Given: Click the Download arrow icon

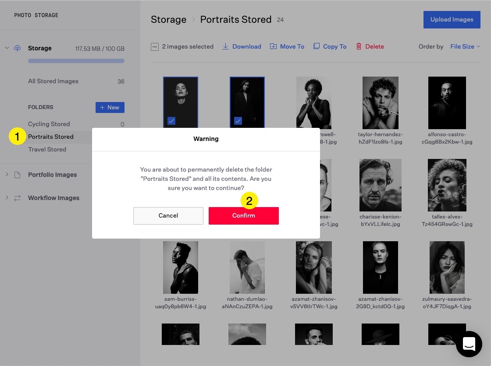Looking at the screenshot, I should (226, 46).
